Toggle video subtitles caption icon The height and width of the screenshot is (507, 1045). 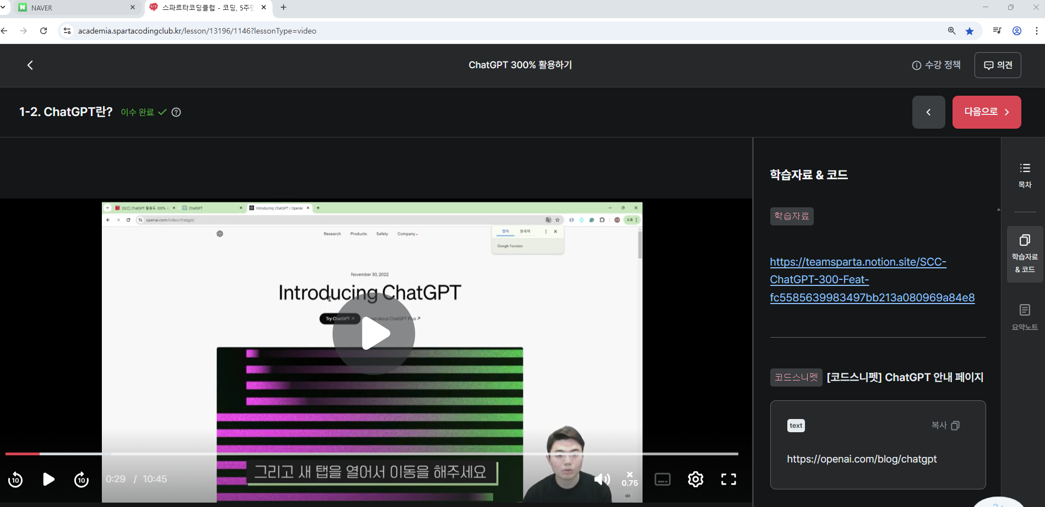pos(662,480)
